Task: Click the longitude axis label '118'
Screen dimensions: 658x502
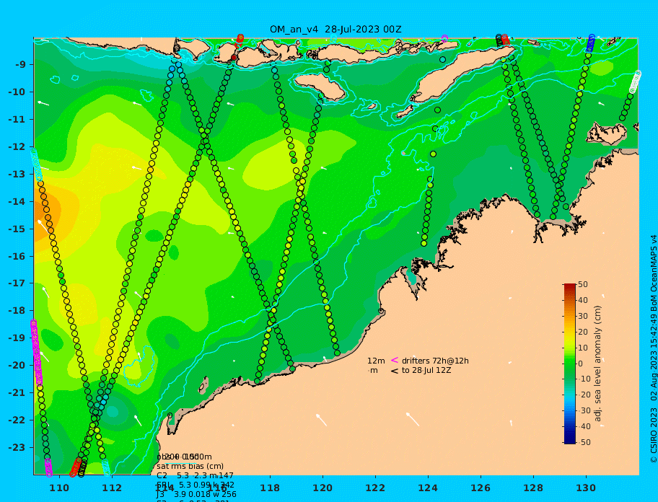Action: (270, 488)
